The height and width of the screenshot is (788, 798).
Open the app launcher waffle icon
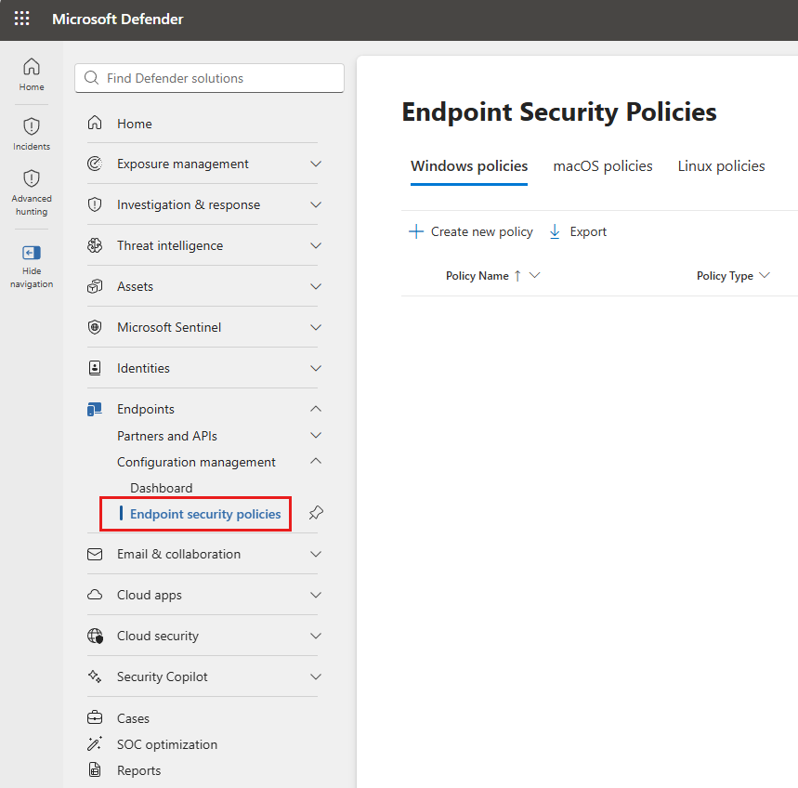[x=22, y=19]
